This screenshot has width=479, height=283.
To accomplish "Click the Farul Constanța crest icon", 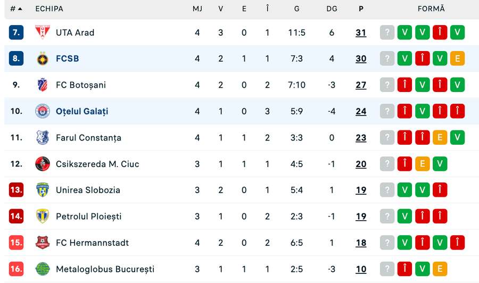I will [x=42, y=138].
